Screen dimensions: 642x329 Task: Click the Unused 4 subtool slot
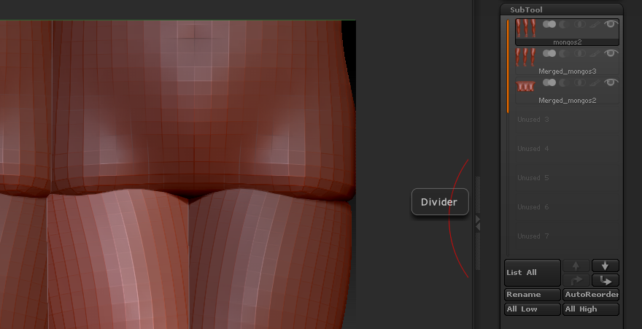pyautogui.click(x=567, y=149)
